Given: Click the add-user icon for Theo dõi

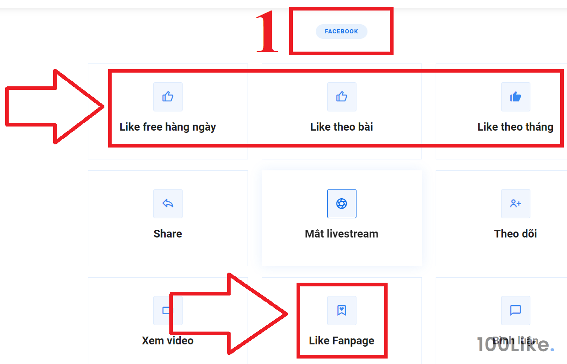Looking at the screenshot, I should coord(515,204).
